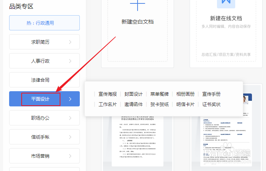Viewport: 266px width, 171px height.
Task: Open the 人事行政 category
Action: (x=44, y=61)
